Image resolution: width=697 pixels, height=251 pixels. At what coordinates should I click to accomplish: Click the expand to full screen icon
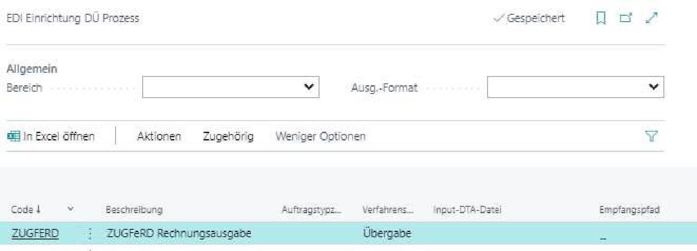(x=651, y=18)
